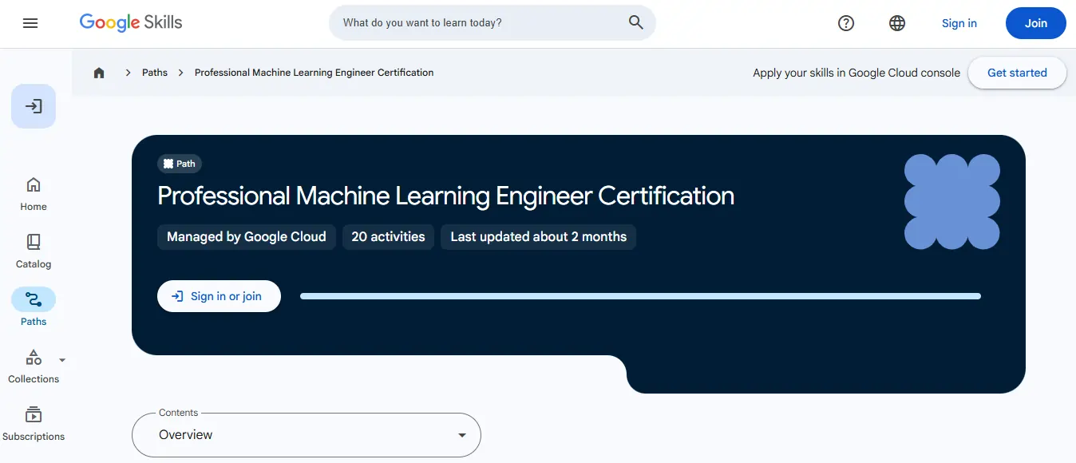Click the Sign in or join button
1076x463 pixels.
tap(219, 296)
